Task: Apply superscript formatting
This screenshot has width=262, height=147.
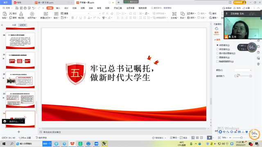Action: pos(95,18)
